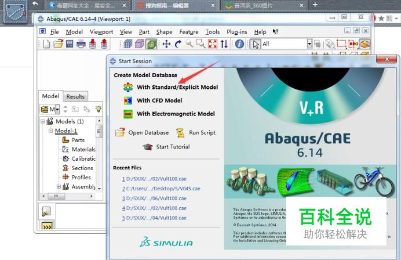Click the New Model Database toolbar icon

point(46,44)
